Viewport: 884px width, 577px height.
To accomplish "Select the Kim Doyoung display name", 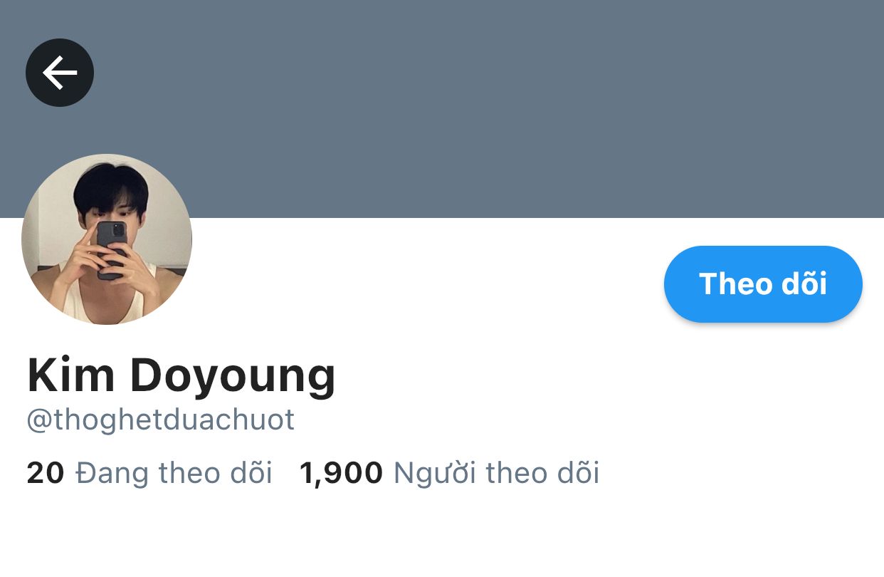I will pos(181,375).
